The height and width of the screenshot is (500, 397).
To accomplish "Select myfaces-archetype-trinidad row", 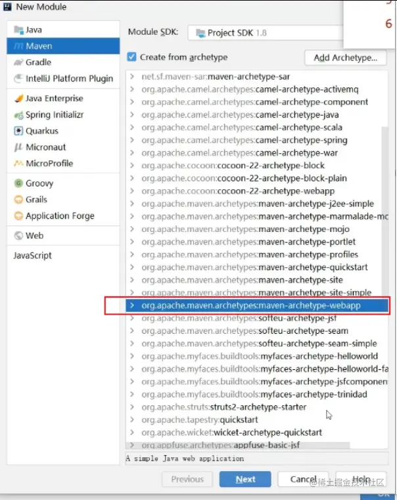I will point(257,394).
